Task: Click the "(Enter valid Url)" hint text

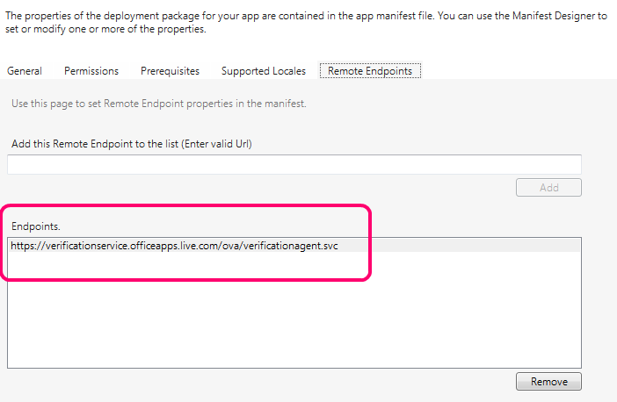Action: coord(220,143)
